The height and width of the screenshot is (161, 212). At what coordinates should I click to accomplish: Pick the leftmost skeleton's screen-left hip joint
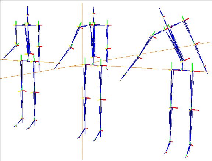21,61
